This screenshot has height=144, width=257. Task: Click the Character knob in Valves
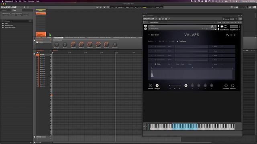pyautogui.click(x=226, y=85)
